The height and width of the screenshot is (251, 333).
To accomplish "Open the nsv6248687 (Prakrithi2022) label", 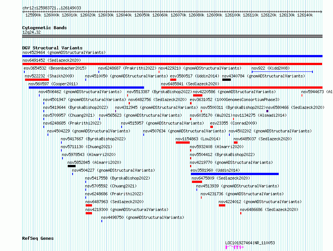I will click(x=127, y=68).
